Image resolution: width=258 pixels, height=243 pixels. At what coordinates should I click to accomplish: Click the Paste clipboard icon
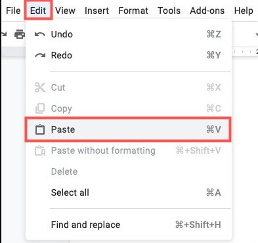pos(40,129)
